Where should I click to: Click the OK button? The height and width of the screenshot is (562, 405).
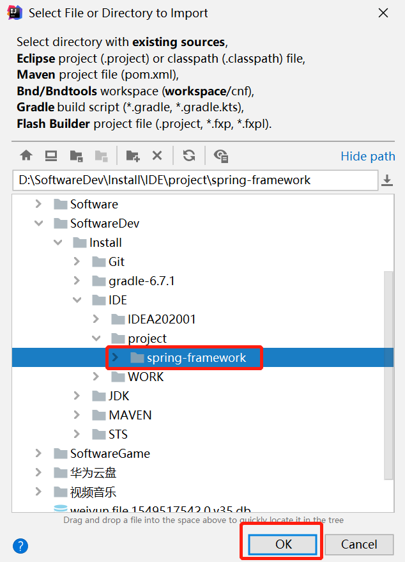282,545
